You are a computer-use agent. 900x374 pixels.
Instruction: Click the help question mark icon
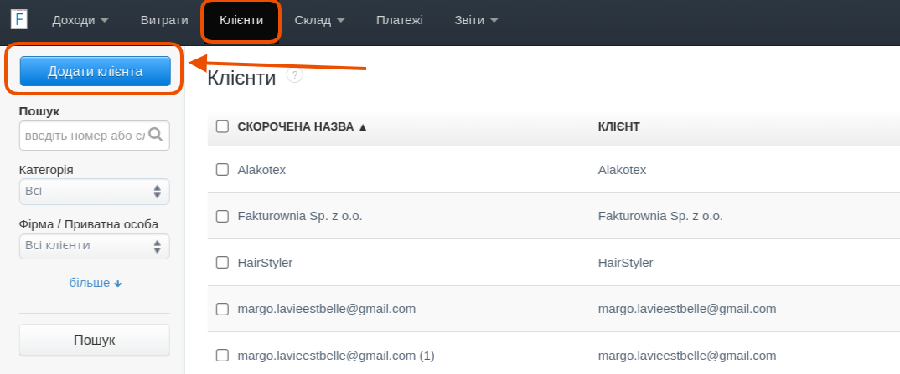pyautogui.click(x=294, y=75)
